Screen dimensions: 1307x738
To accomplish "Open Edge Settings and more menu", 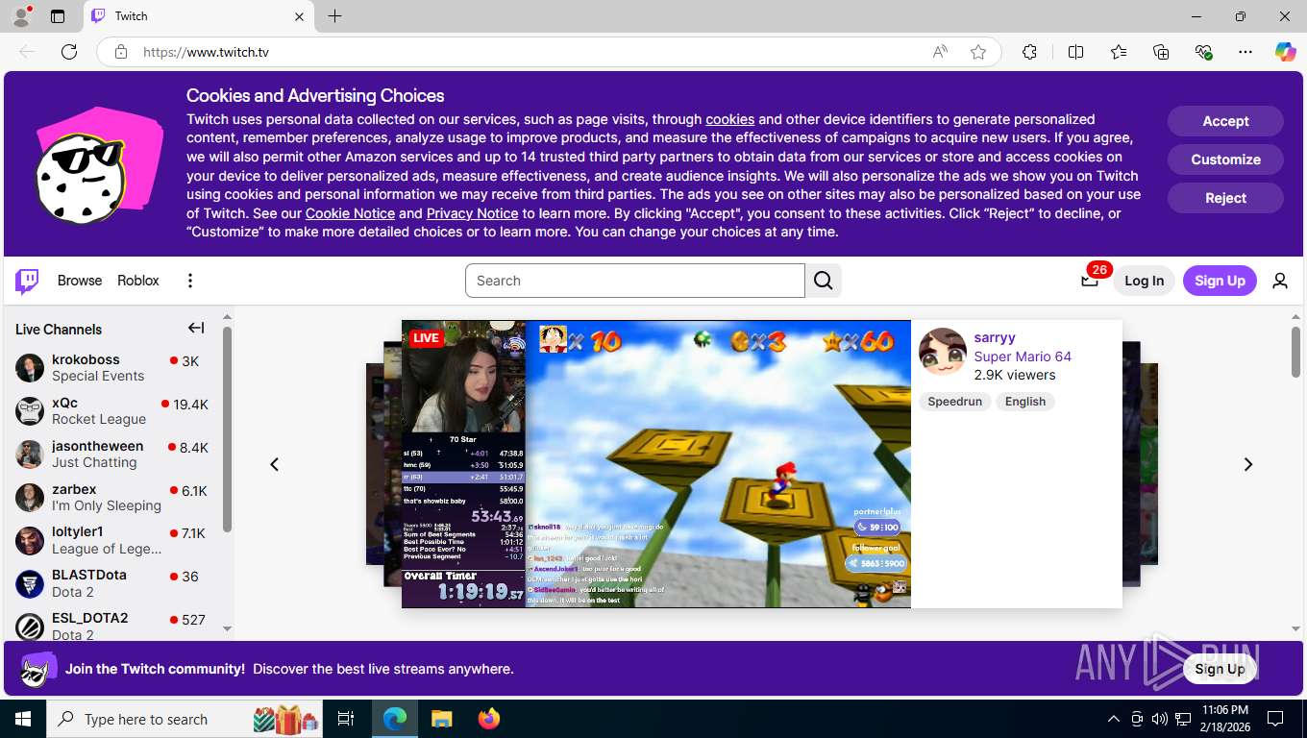I will click(1245, 52).
